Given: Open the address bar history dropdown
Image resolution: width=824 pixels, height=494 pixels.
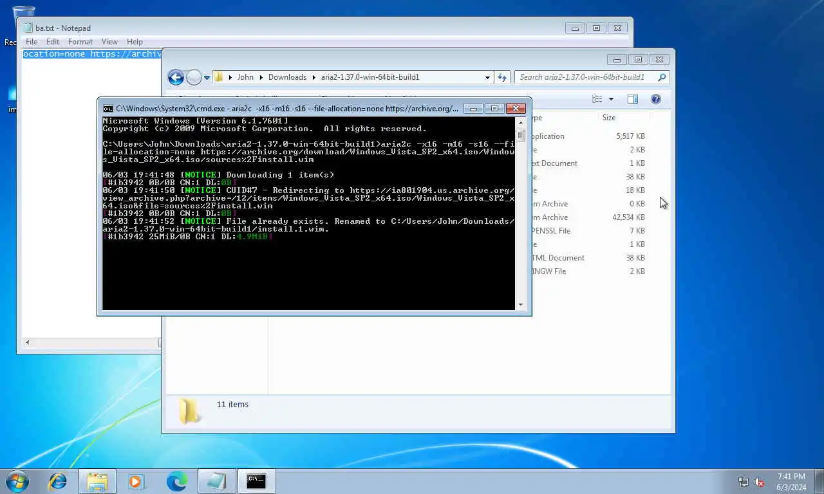Looking at the screenshot, I should (487, 77).
